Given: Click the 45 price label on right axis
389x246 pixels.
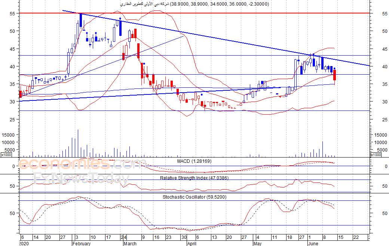Looking at the screenshot, I should click(385, 49).
